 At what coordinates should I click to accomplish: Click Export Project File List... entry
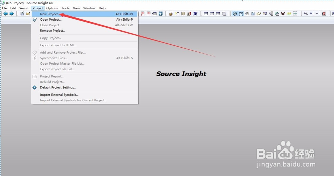[x=85, y=69]
